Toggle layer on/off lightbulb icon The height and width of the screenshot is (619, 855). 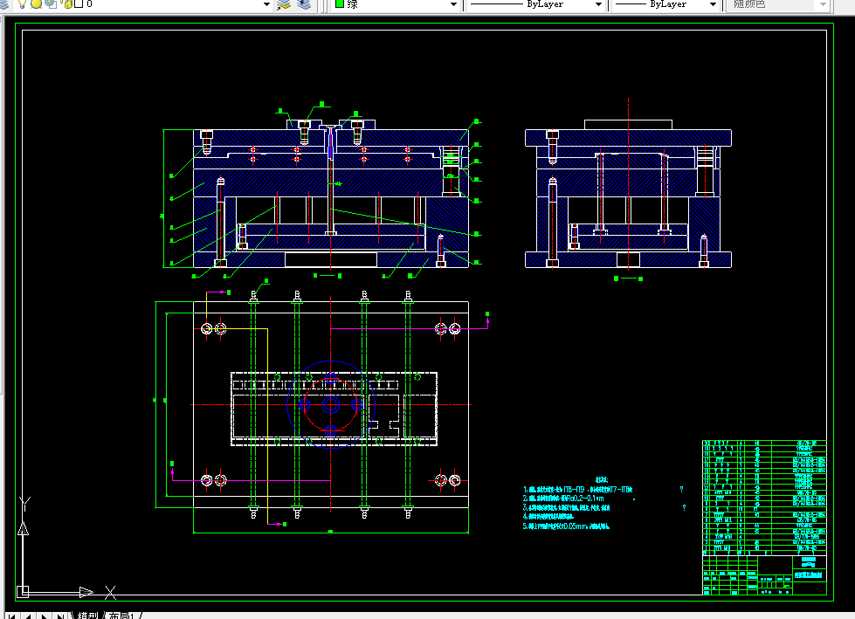22,3
